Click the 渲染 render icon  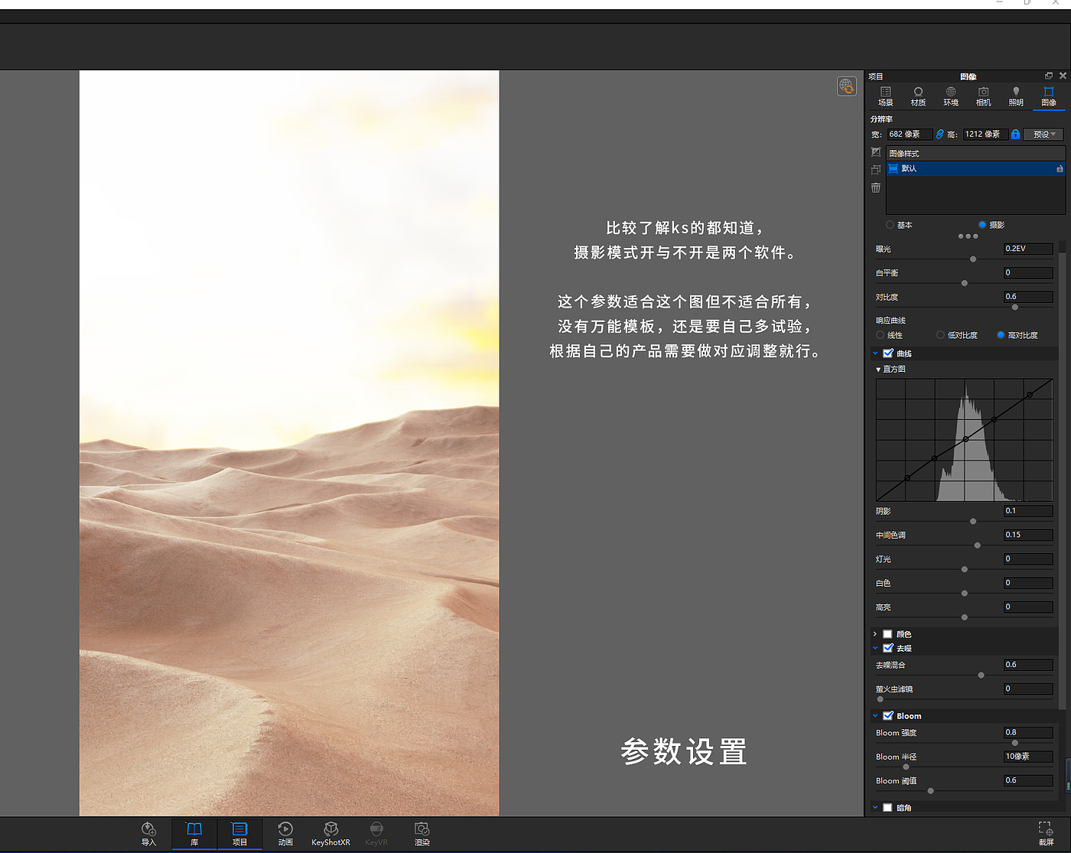point(422,832)
